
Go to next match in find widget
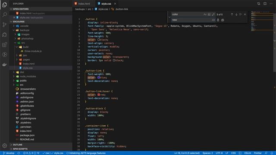[236, 14]
